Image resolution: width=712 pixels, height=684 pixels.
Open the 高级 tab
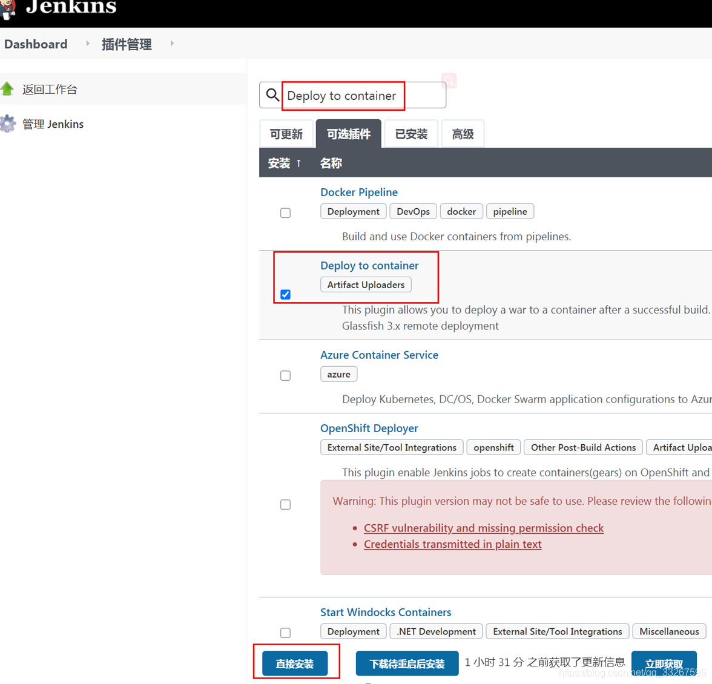coord(463,134)
